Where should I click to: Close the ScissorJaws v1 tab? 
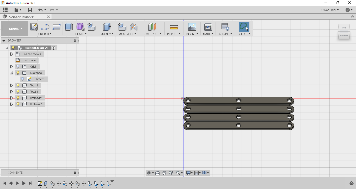click(x=48, y=17)
